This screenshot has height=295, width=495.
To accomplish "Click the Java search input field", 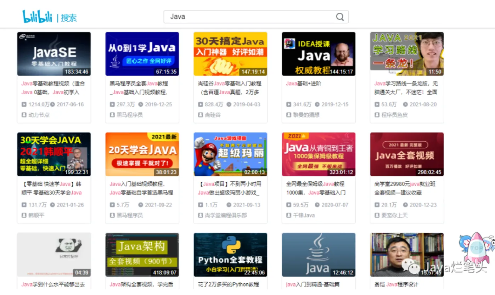I will click(x=256, y=17).
